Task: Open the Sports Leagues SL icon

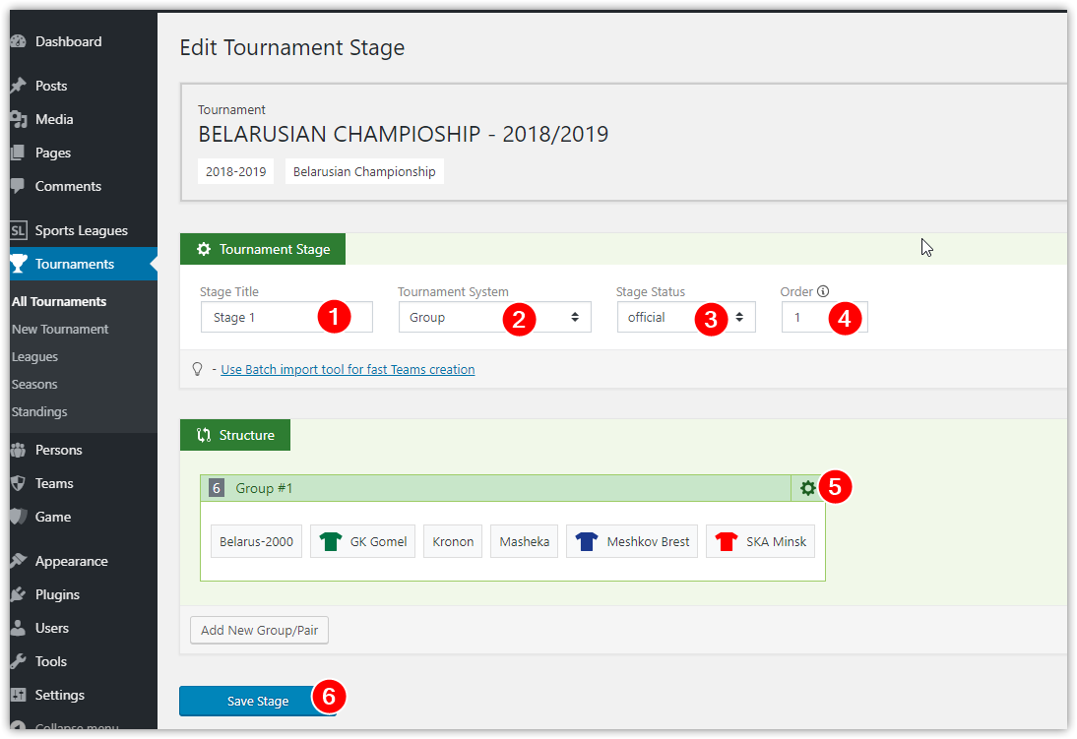Action: pyautogui.click(x=19, y=230)
